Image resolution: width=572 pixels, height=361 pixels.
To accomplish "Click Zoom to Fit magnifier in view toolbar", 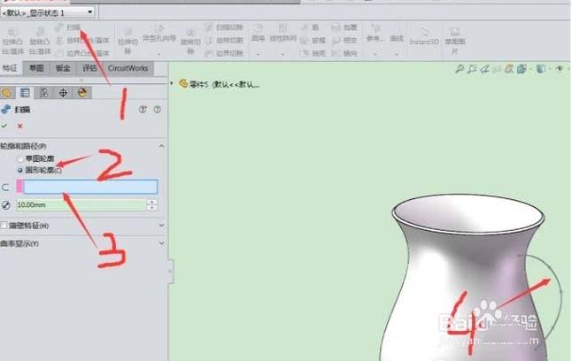I will [460, 68].
